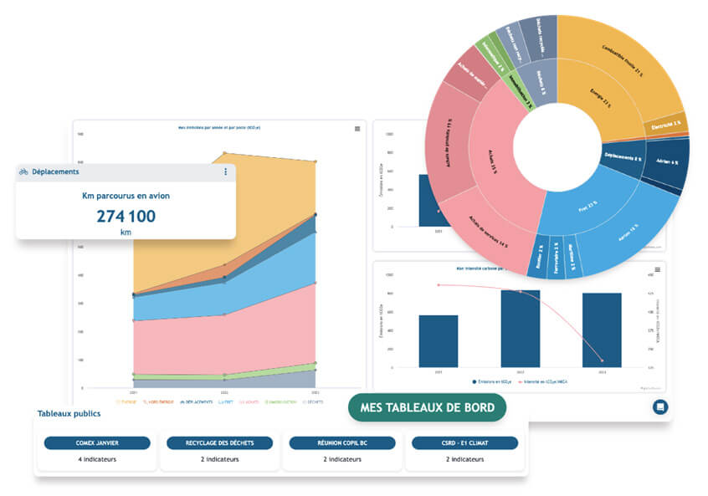Open the round chat bubble widget
This screenshot has height=496, width=708.
pyautogui.click(x=659, y=407)
